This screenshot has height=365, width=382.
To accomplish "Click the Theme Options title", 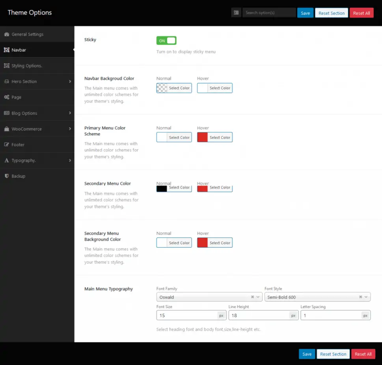I will 30,13.
